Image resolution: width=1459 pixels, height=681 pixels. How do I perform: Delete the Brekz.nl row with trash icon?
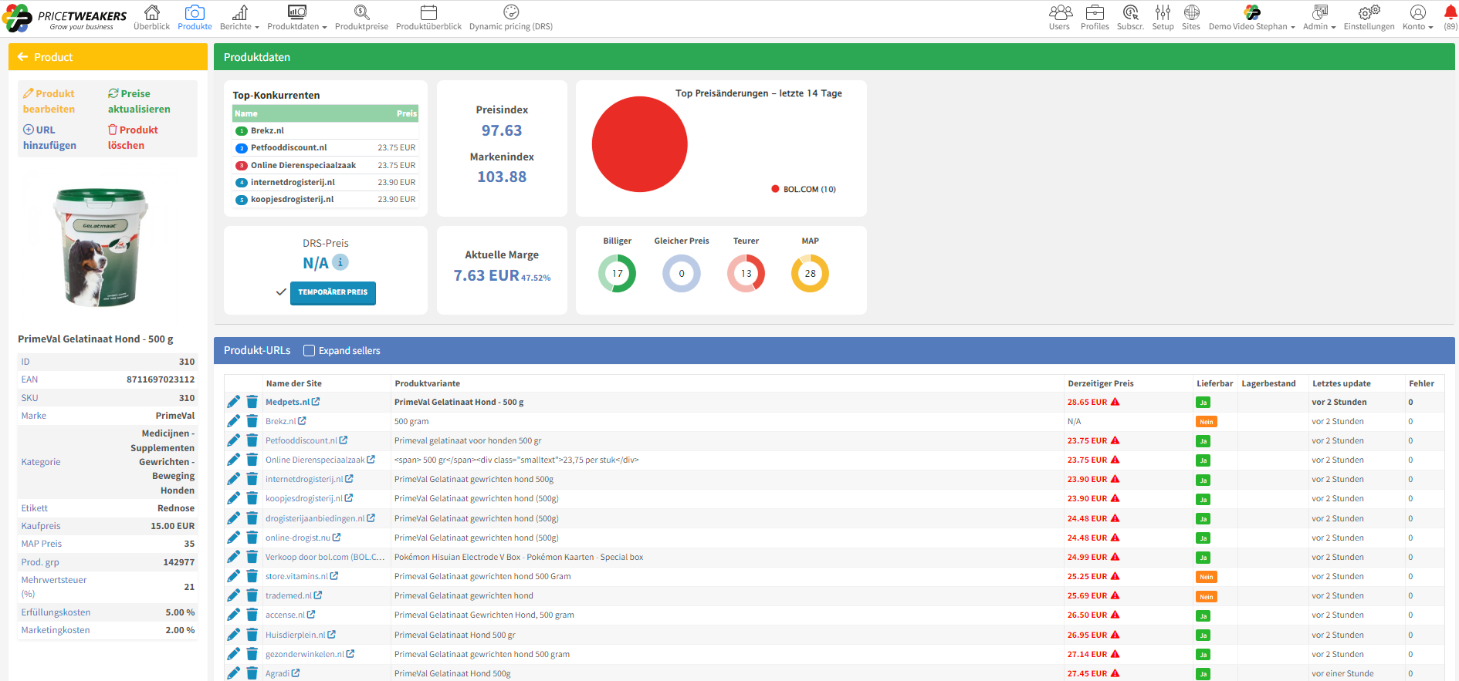tap(252, 421)
